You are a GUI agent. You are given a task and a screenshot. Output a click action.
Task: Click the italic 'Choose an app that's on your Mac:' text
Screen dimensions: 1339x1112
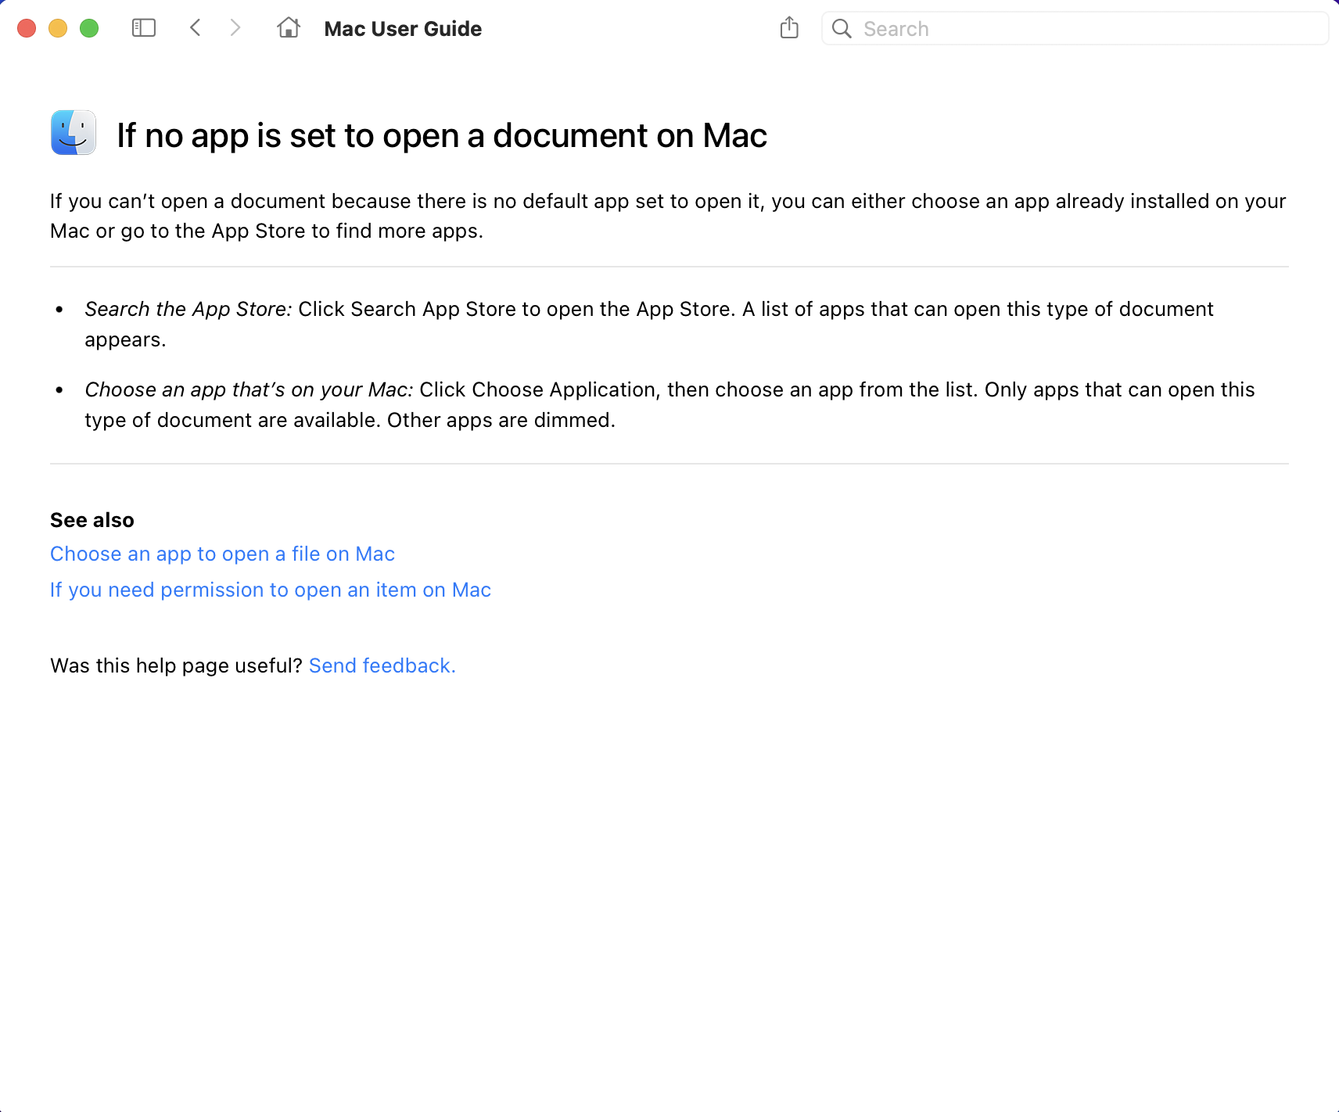(x=249, y=389)
